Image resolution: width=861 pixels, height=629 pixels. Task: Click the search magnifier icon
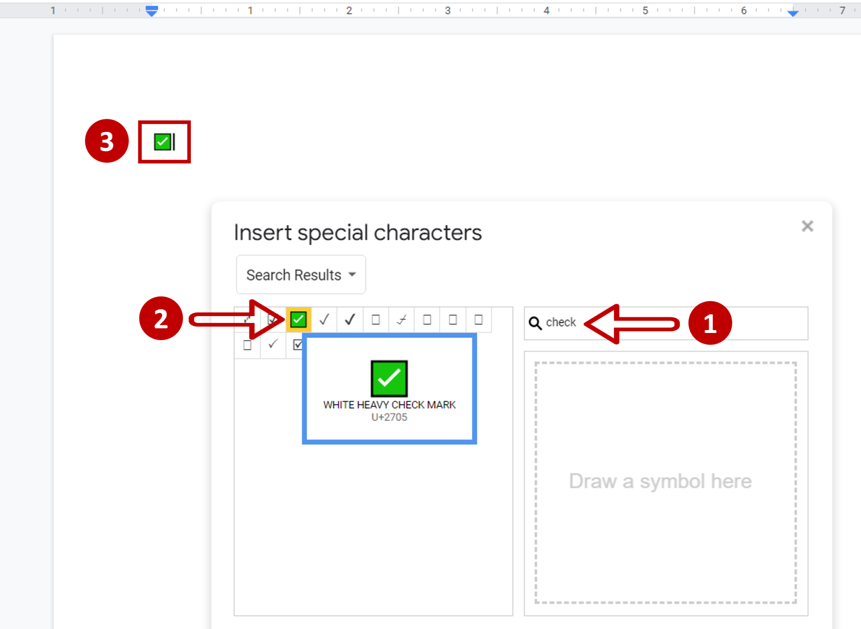tap(536, 322)
